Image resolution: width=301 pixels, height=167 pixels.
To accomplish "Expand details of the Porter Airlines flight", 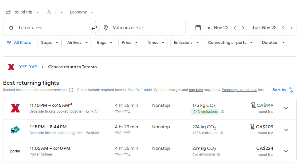I will pos(286,151).
